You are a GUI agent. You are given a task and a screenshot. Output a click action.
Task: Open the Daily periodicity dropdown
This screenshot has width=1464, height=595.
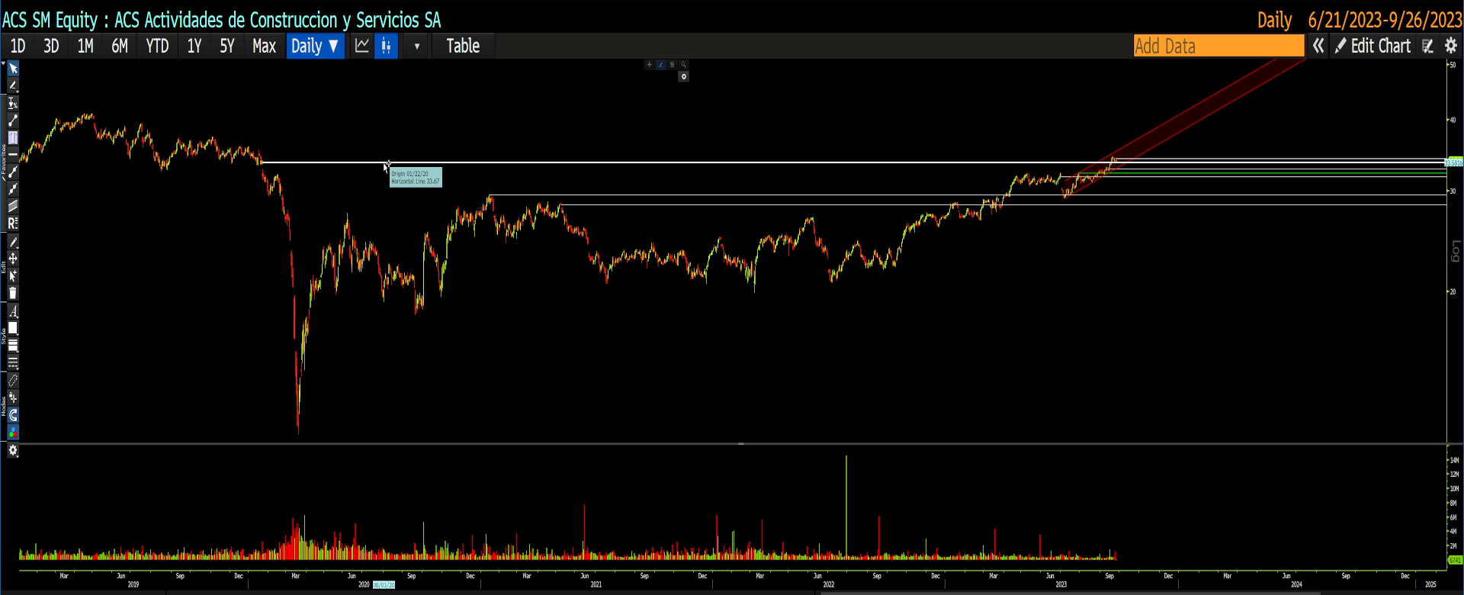(315, 46)
